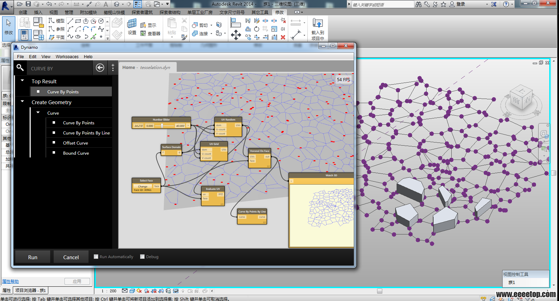Click the Open folder icon in quick access toolbar

point(20,4)
